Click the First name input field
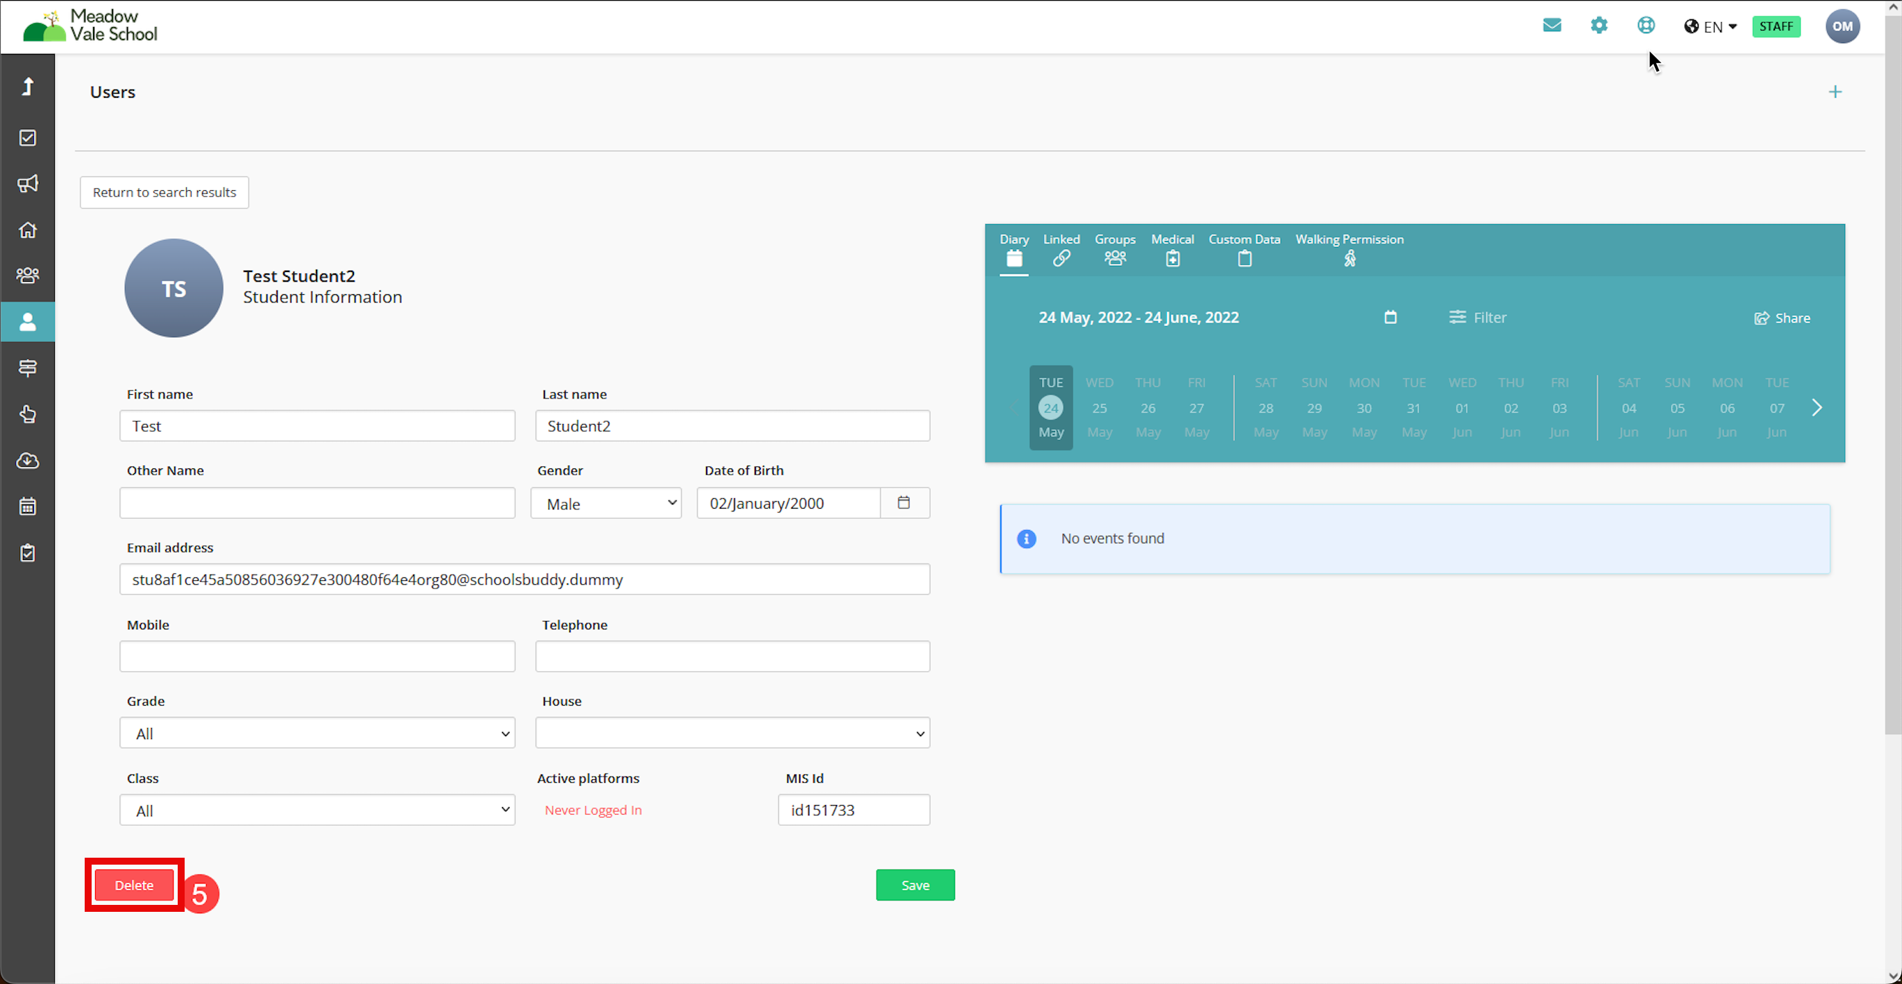Screen dimensions: 1902x984 tap(317, 426)
